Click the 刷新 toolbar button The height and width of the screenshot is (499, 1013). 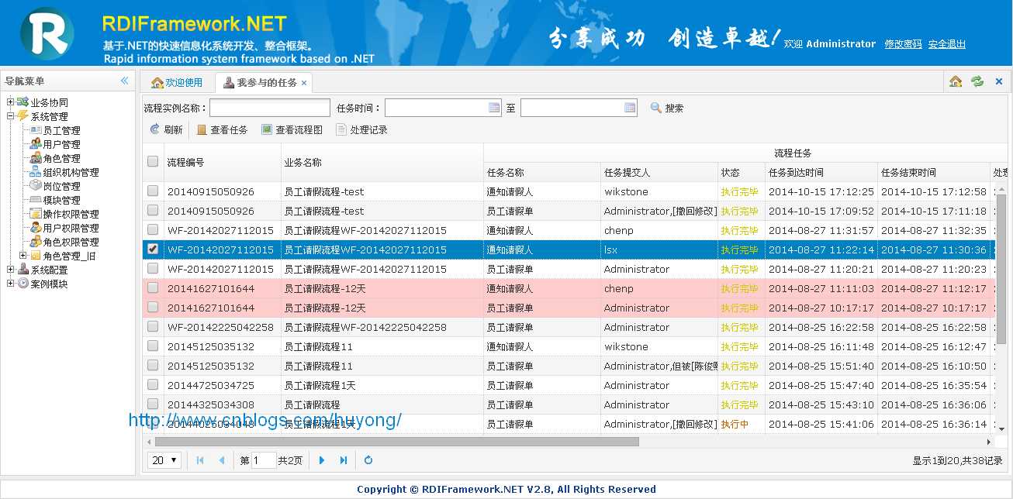tap(166, 129)
